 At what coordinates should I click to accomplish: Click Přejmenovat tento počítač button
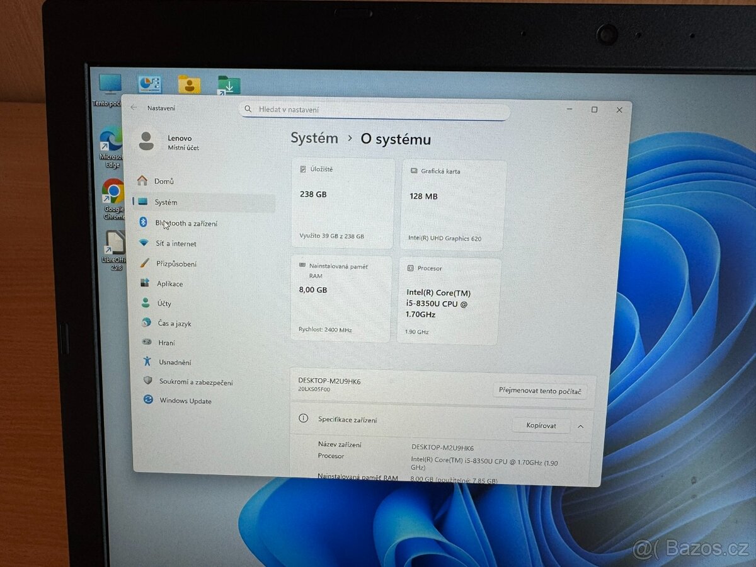point(540,391)
